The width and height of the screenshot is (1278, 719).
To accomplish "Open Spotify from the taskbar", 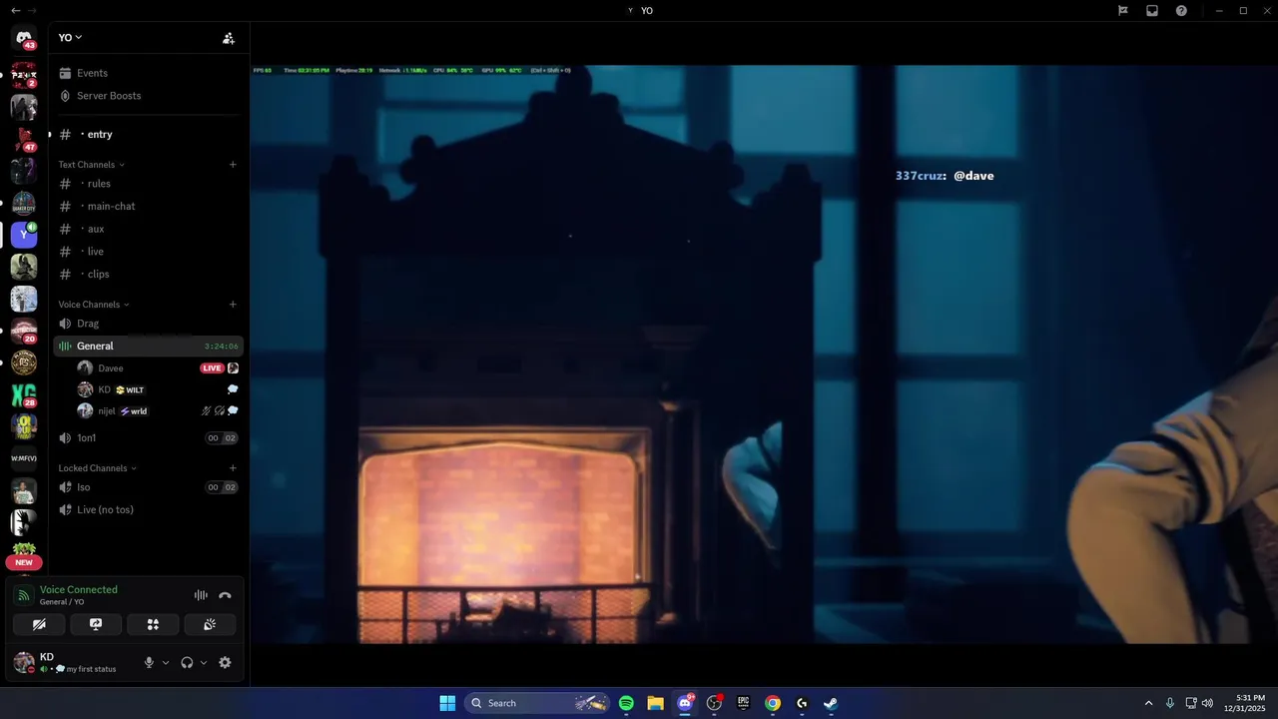I will pyautogui.click(x=626, y=703).
